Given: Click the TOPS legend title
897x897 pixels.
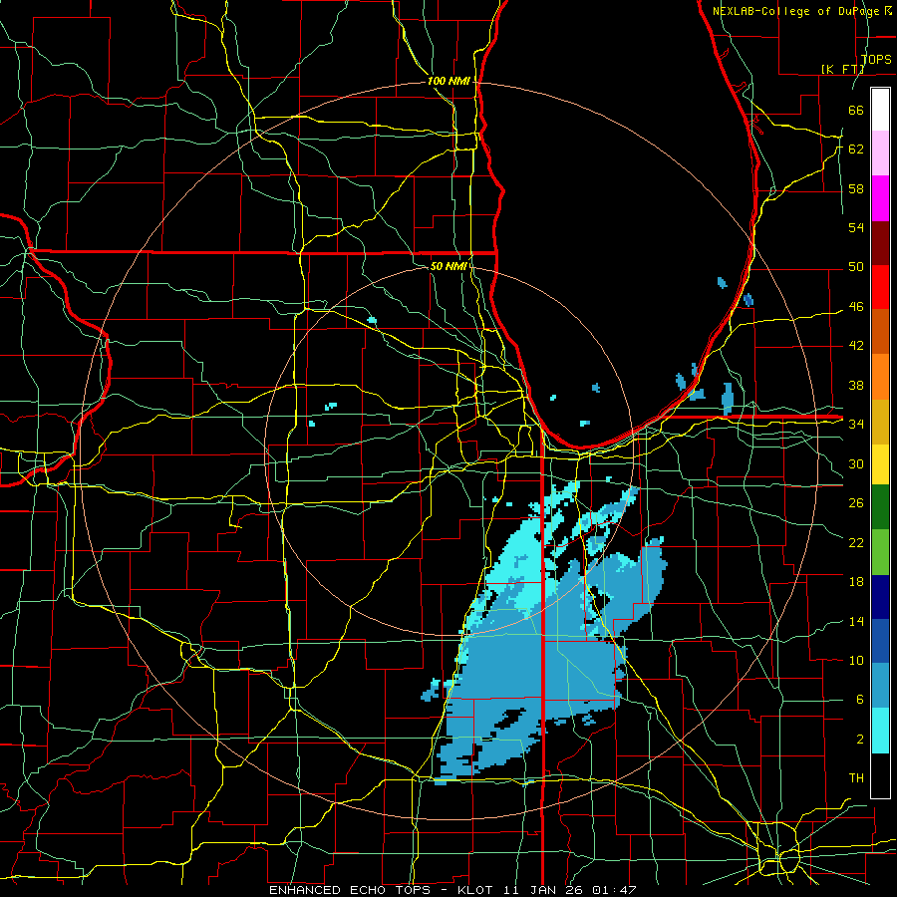Looking at the screenshot, I should [876, 59].
